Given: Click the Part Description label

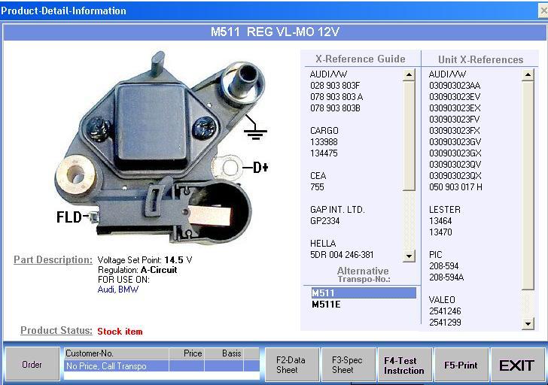Looking at the screenshot, I should point(53,259).
